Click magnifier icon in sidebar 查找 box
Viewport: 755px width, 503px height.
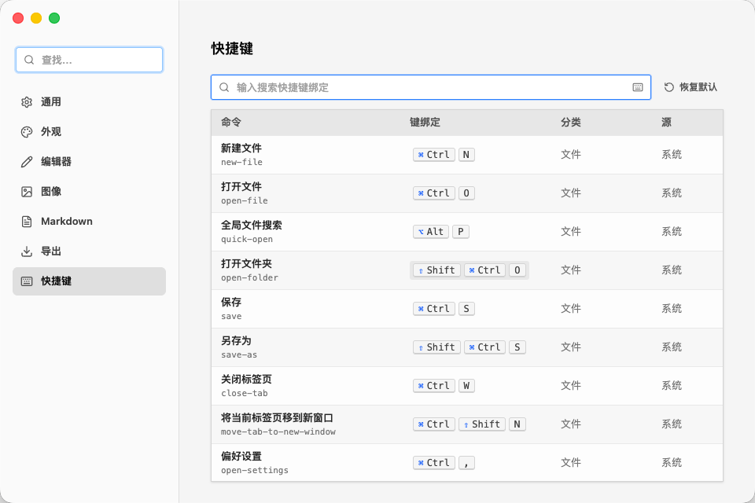[x=29, y=60]
